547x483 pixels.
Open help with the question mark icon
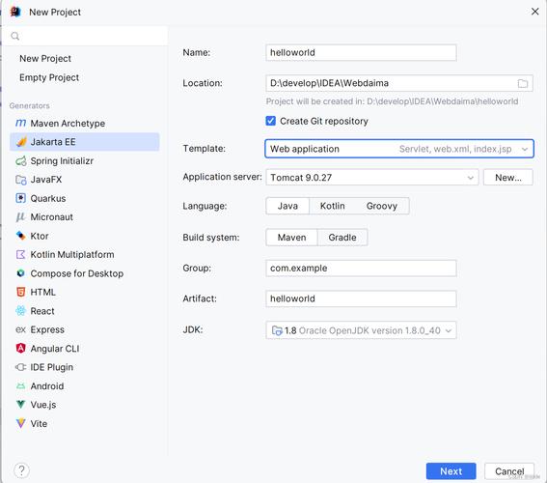point(21,470)
